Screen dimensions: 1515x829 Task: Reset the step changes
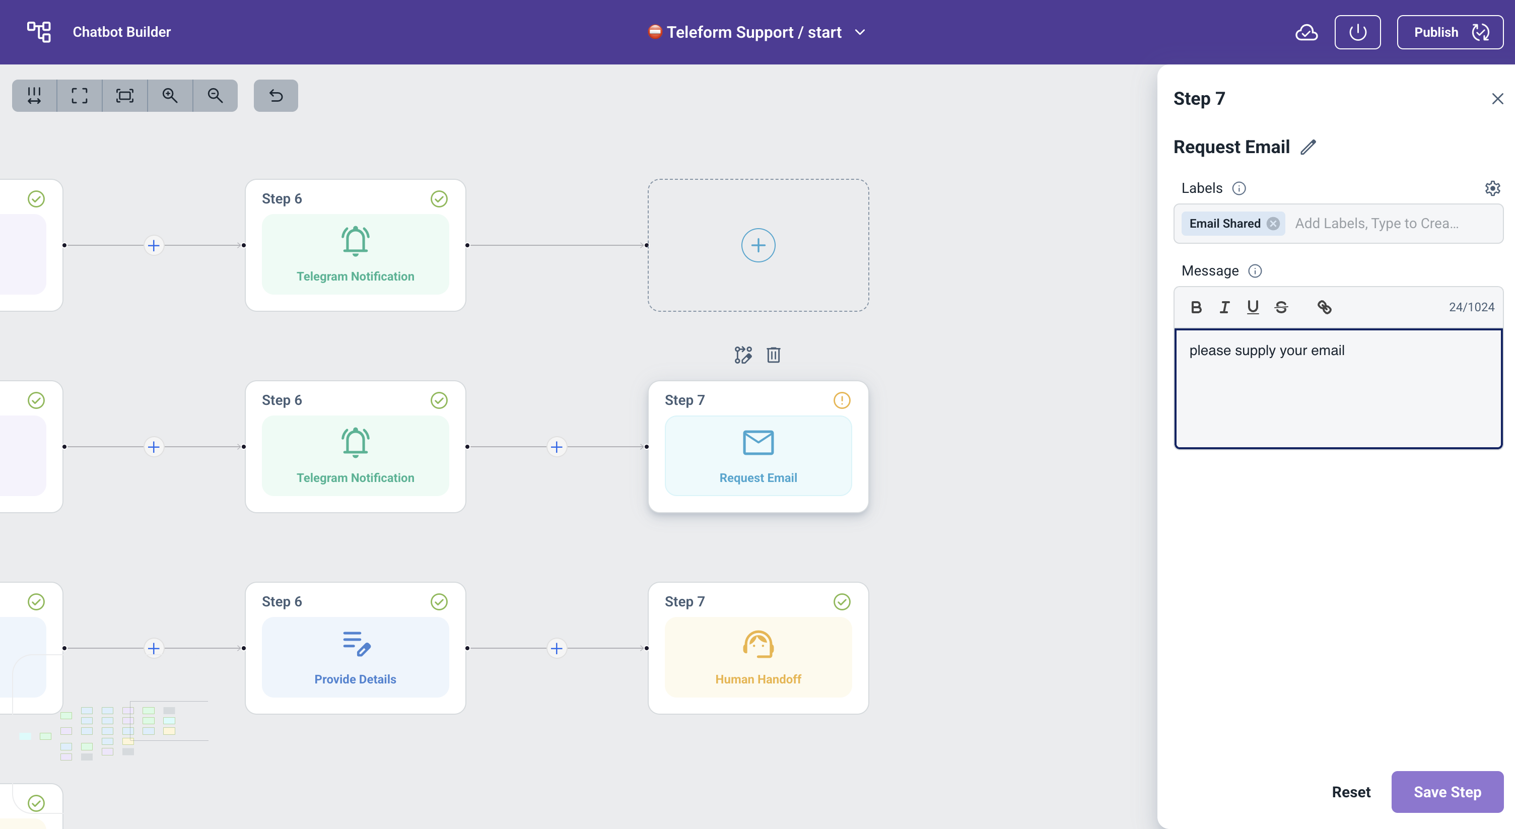(x=1351, y=792)
